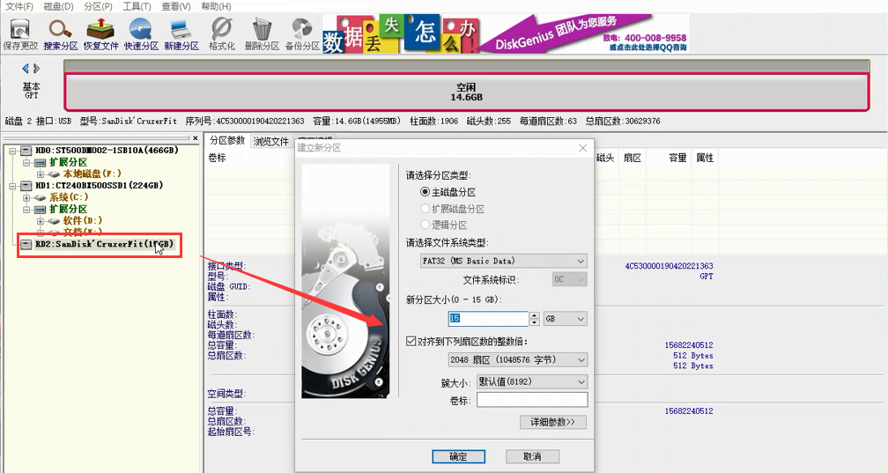Expand the 簇大小 默认值(8192) dropdown
The height and width of the screenshot is (473, 888).
point(532,381)
